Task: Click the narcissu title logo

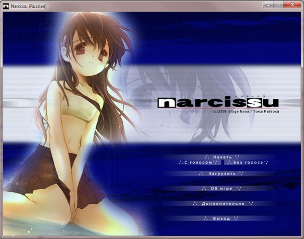Action: tap(218, 102)
